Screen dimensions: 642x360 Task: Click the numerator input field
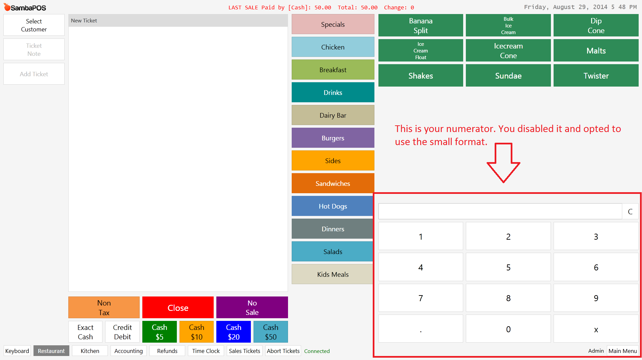(500, 212)
